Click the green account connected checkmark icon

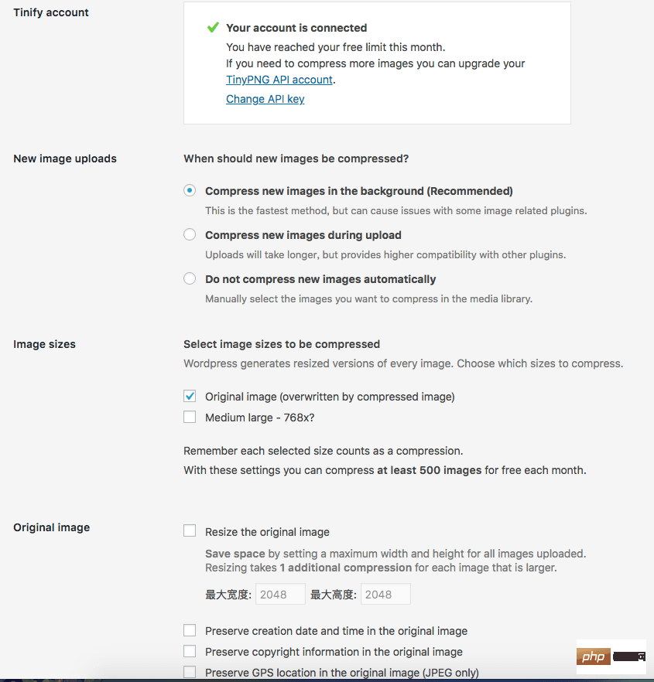coord(213,28)
